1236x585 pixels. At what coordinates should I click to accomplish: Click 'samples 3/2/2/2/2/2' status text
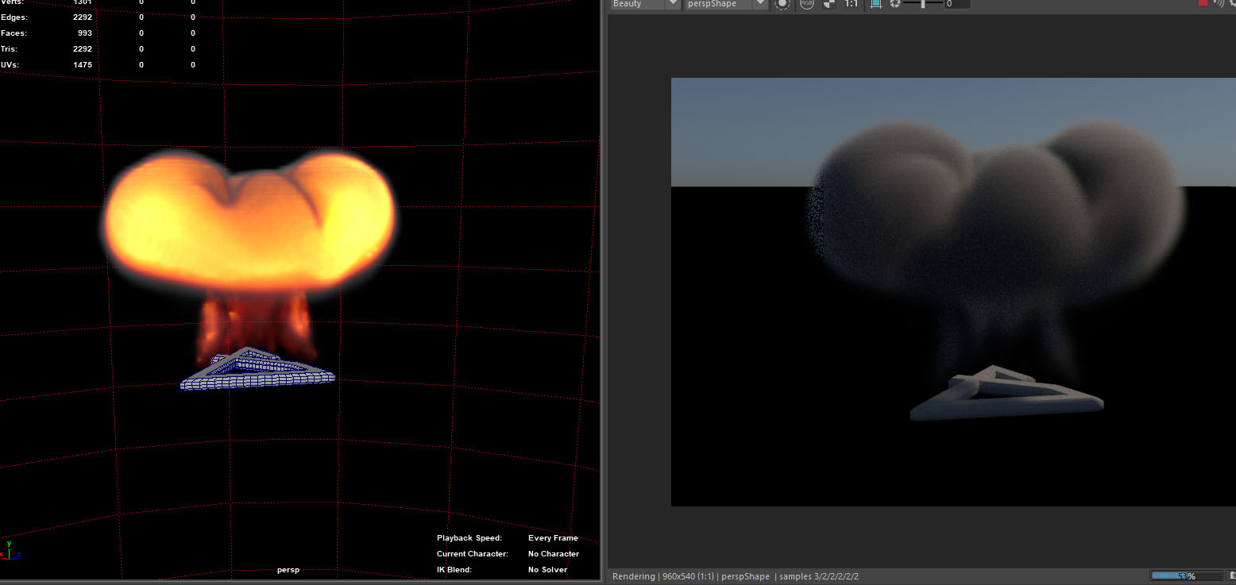pyautogui.click(x=821, y=576)
